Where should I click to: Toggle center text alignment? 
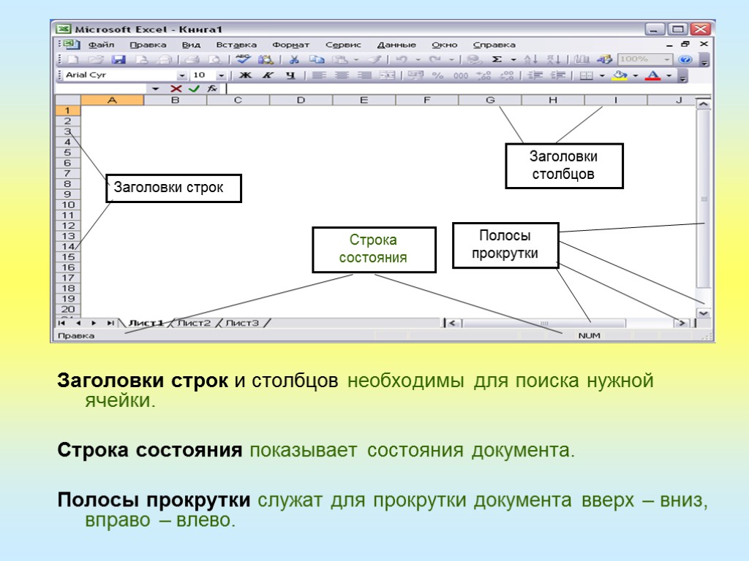342,75
